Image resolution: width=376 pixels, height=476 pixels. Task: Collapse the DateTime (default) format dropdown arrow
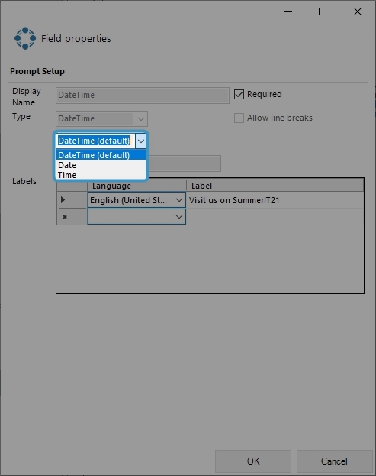141,141
